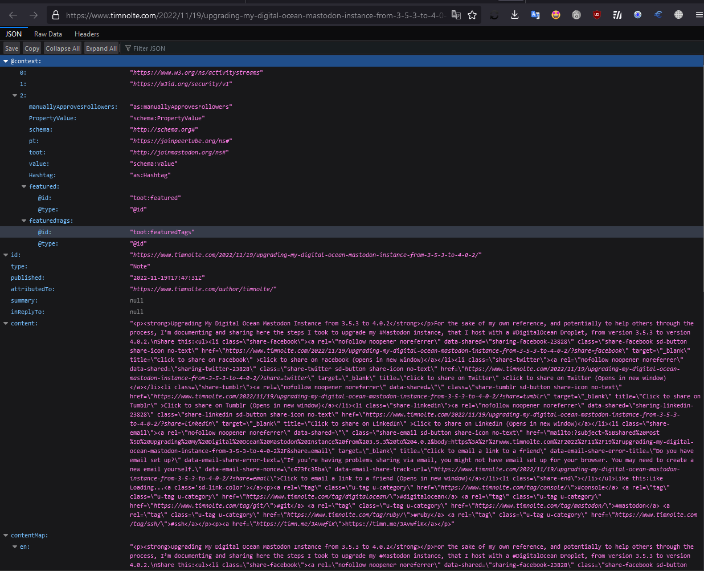Collapse the content: node
The image size is (704, 571).
click(x=6, y=323)
